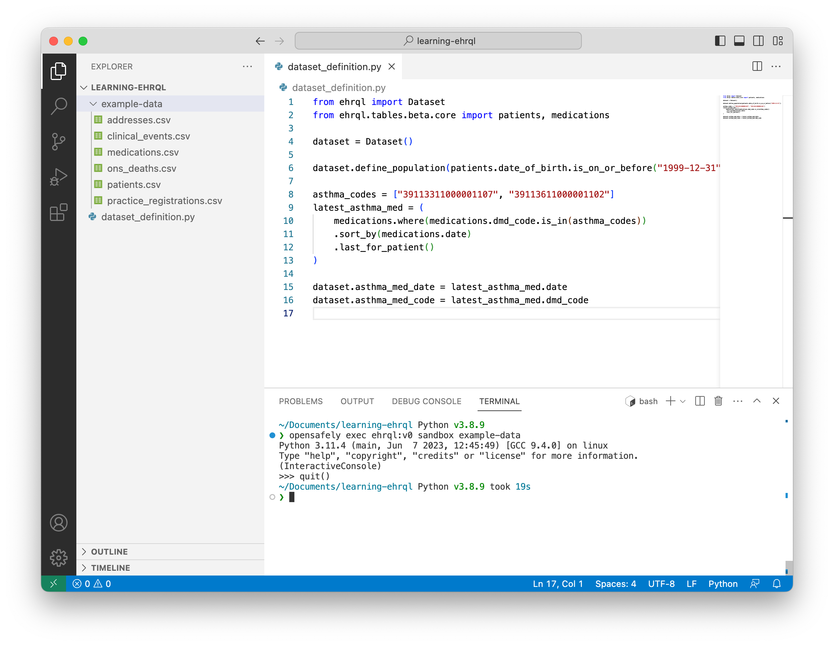Click Spaces: 4 indentation setting
834x646 pixels.
tap(615, 584)
